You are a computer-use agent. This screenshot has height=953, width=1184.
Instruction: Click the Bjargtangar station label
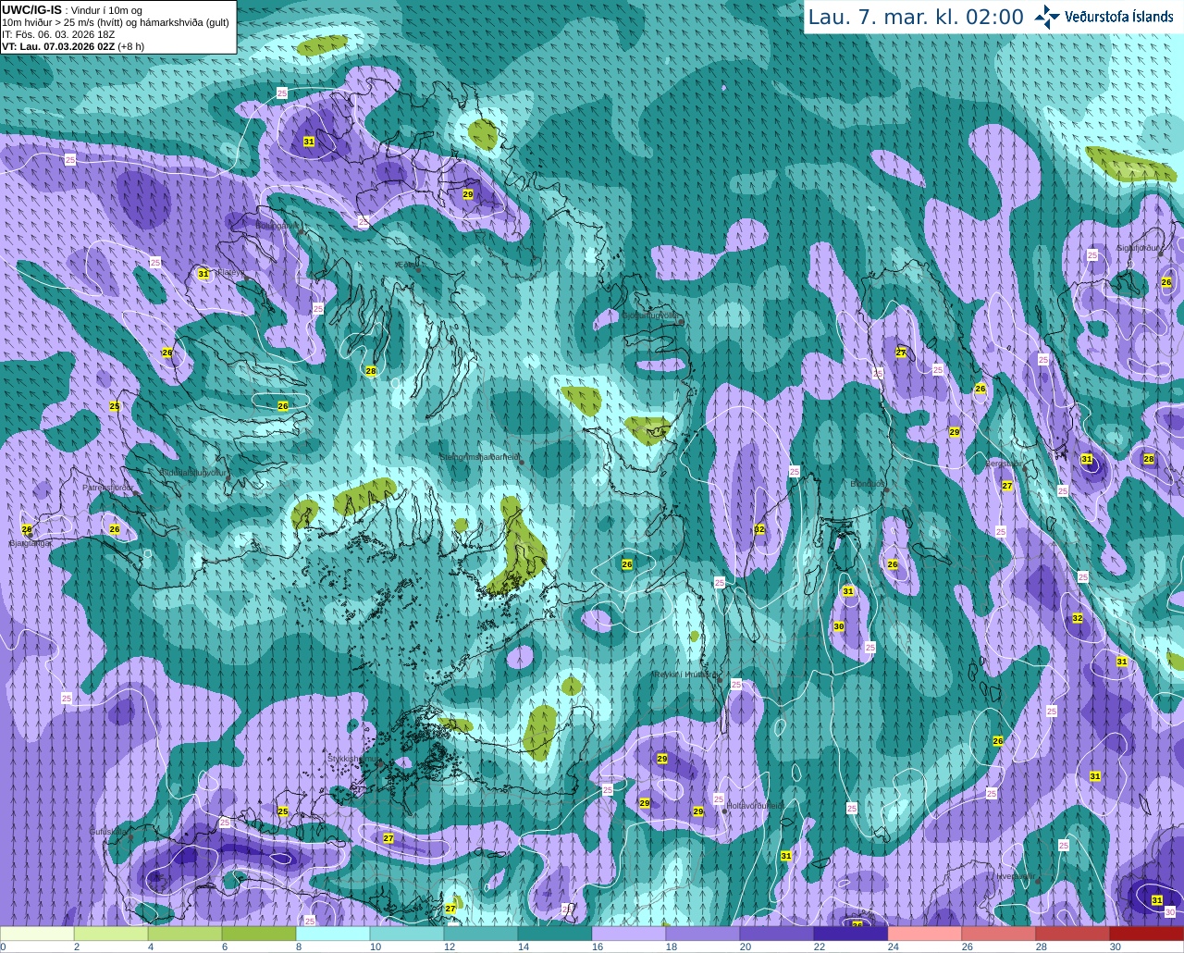[30, 543]
